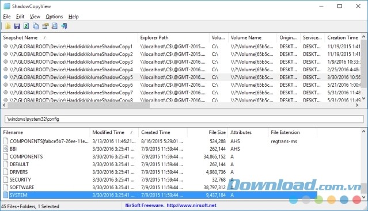Select the HarddiskVolumeShadowCopy6 snapshot row
The width and height of the screenshot is (368, 211).
(181, 85)
